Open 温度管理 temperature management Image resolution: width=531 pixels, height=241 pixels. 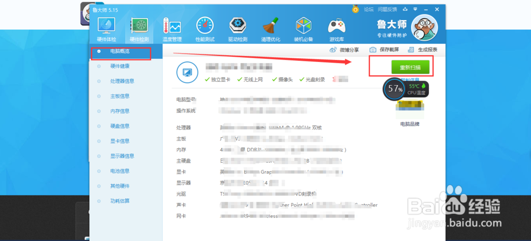coord(172,30)
